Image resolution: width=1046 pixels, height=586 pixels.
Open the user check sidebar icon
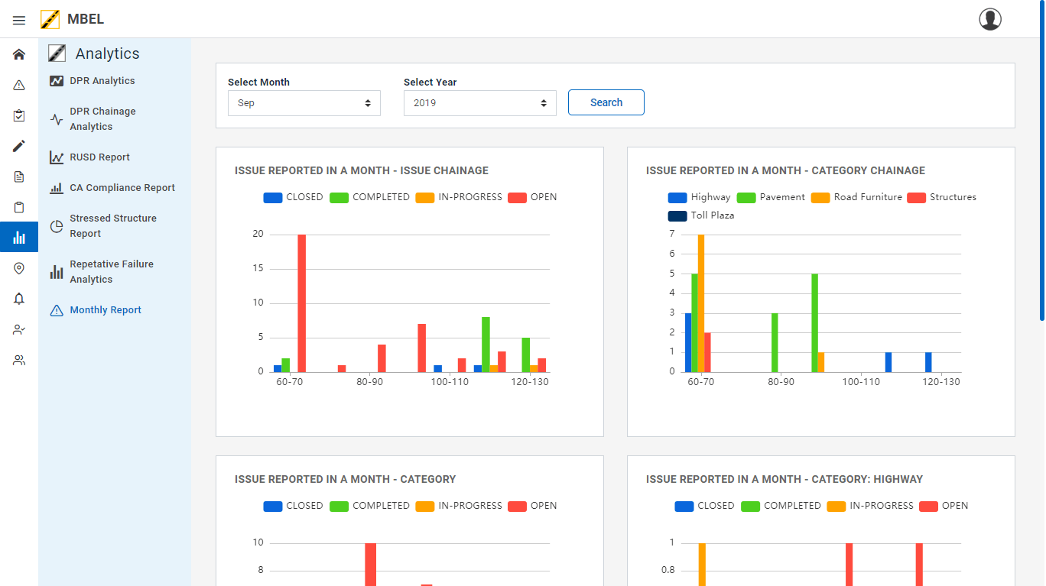tap(19, 329)
